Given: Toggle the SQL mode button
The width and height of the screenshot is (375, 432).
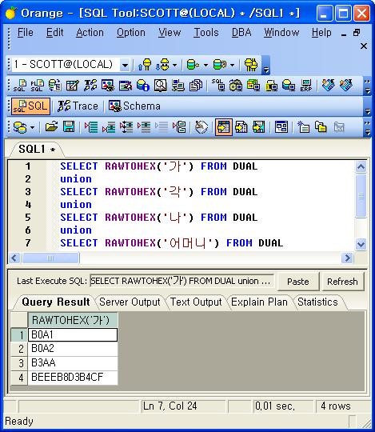Looking at the screenshot, I should (31, 106).
